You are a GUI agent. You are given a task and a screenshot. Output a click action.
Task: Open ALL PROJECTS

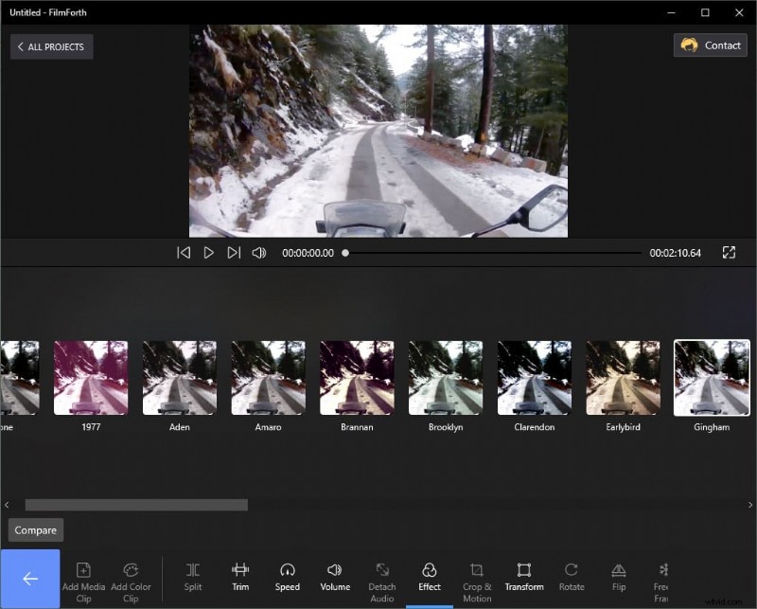(51, 46)
